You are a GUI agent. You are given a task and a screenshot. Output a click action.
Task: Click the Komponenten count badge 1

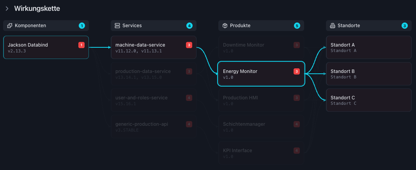82,26
